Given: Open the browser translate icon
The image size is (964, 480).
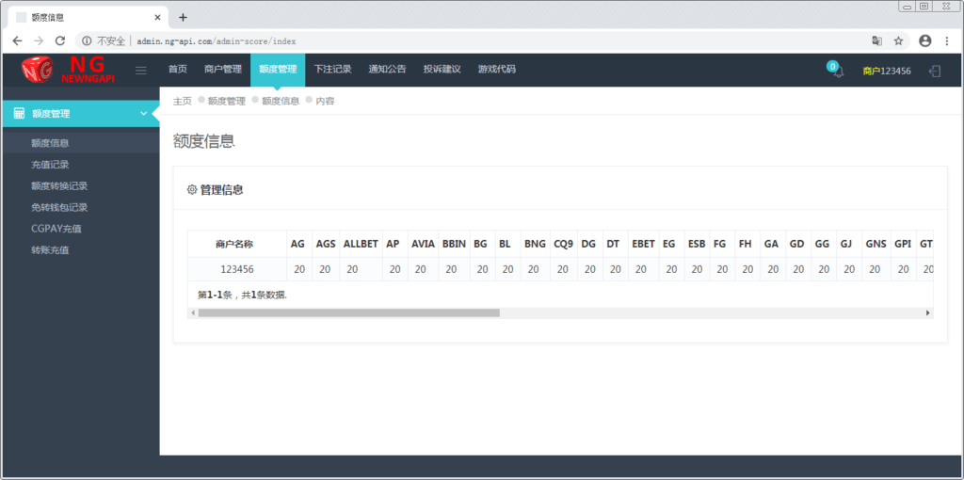Looking at the screenshot, I should click(876, 40).
